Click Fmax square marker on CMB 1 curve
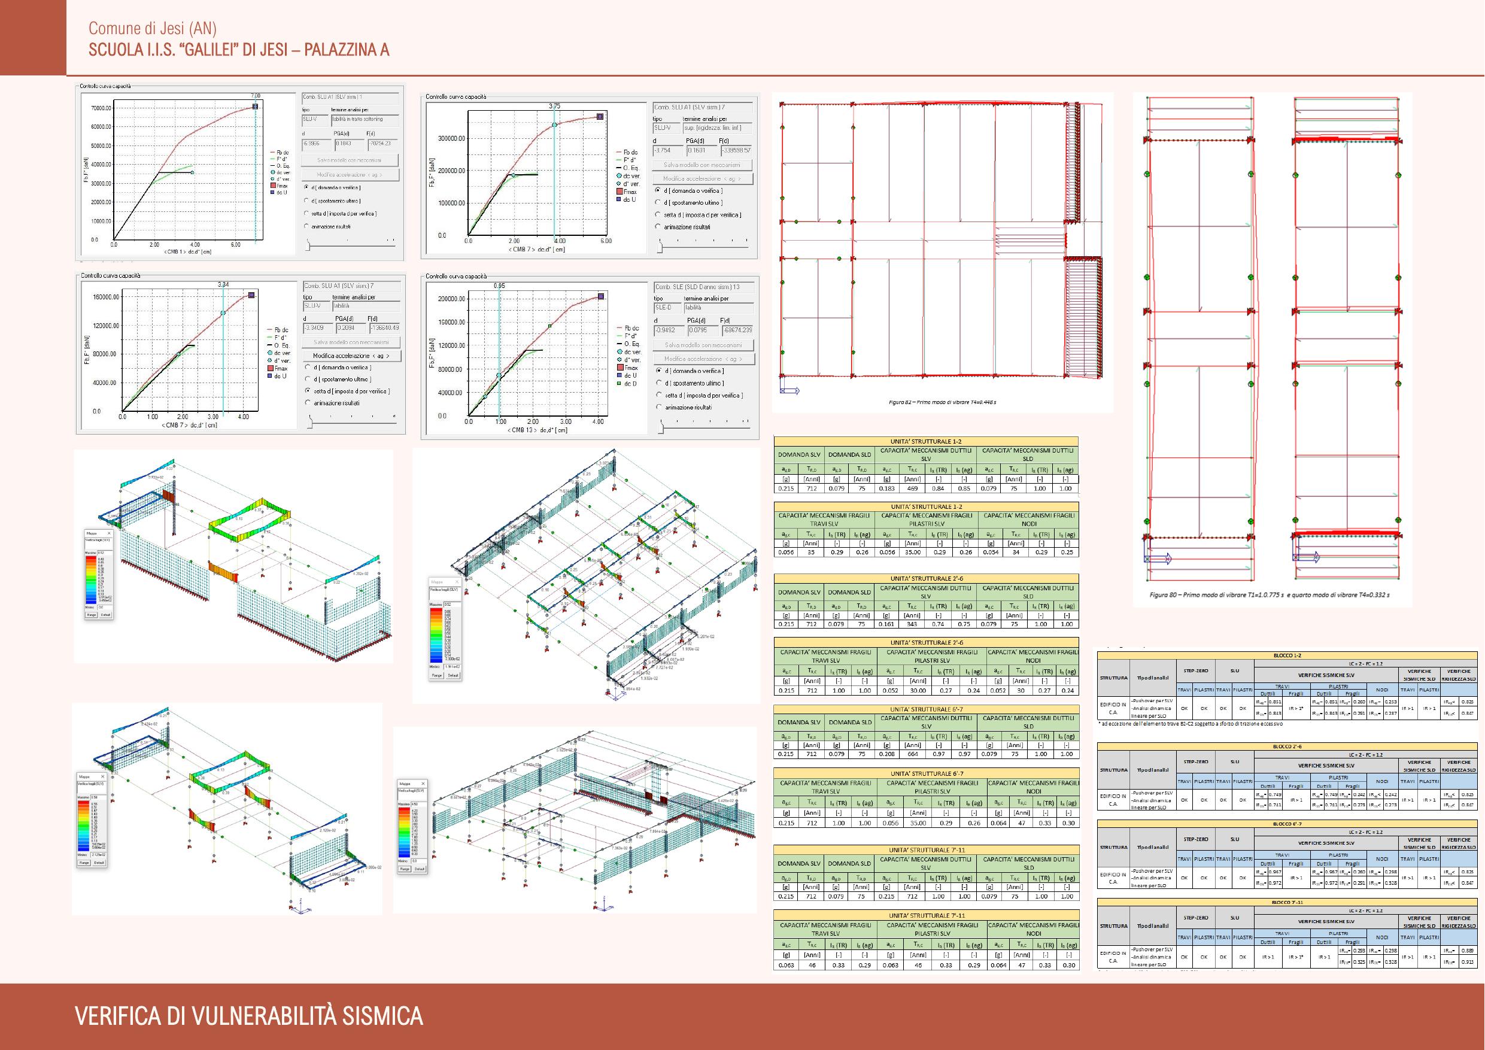Image resolution: width=1485 pixels, height=1050 pixels. pyautogui.click(x=256, y=107)
